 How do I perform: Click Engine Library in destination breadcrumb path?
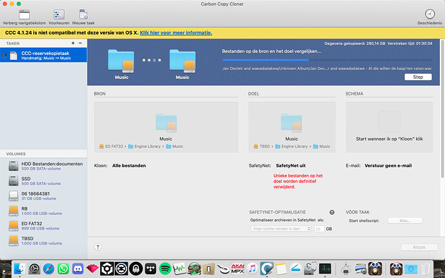(292, 146)
